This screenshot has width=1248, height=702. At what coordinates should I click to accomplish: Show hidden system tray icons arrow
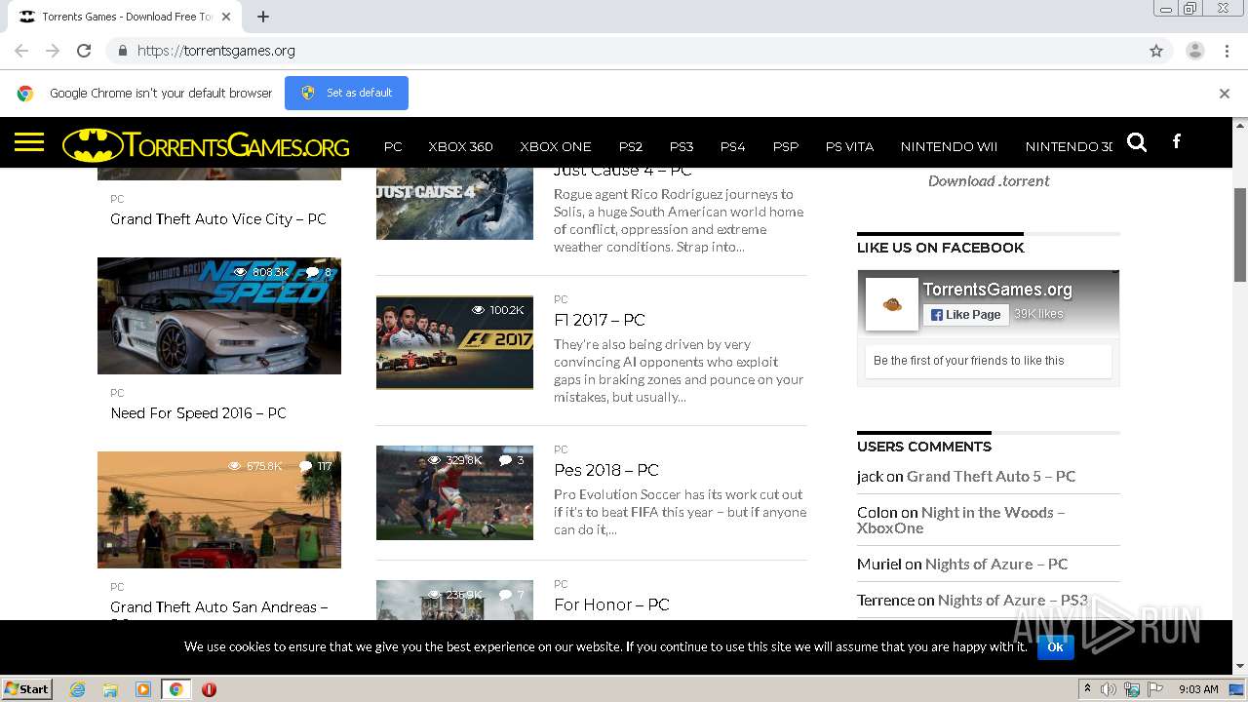tap(1087, 689)
